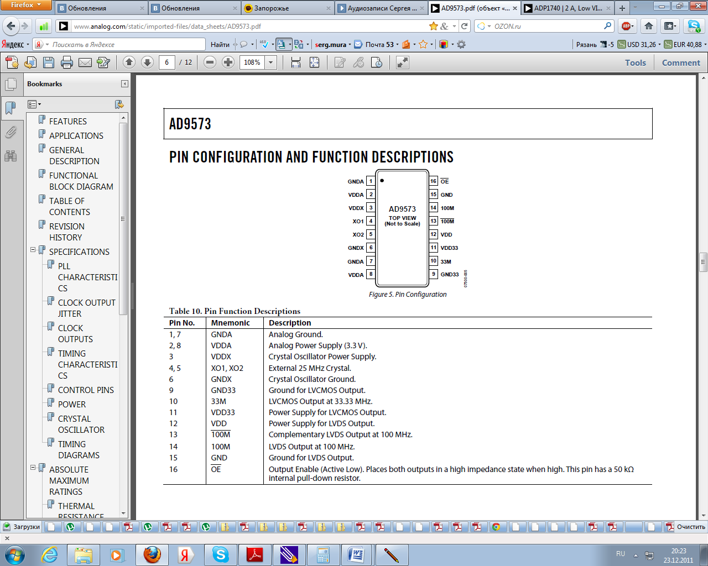This screenshot has height=566, width=708.
Task: Open the Firefox menu button dropdown
Action: 26,5
